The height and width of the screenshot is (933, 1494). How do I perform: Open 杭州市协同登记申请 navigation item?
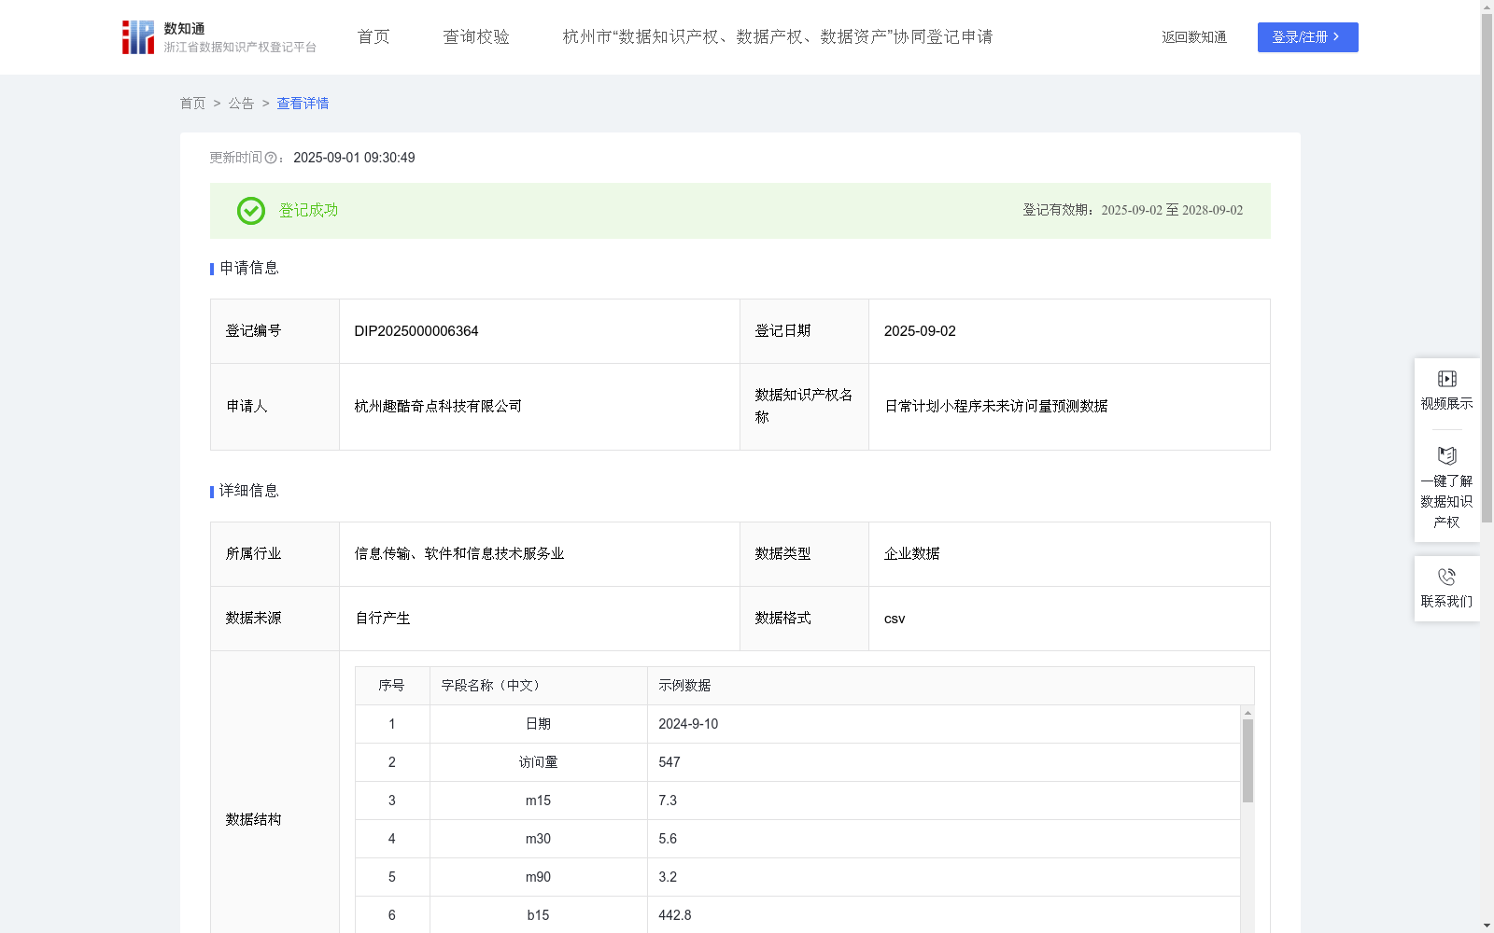(778, 37)
